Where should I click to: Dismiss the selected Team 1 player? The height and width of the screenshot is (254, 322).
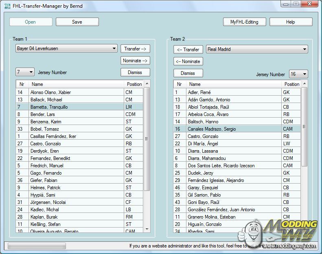(135, 72)
